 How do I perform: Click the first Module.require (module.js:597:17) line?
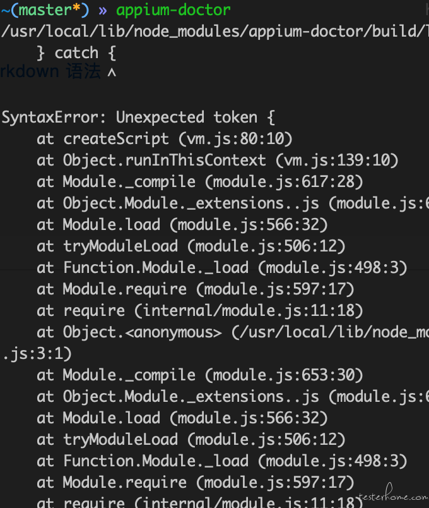[x=196, y=289]
